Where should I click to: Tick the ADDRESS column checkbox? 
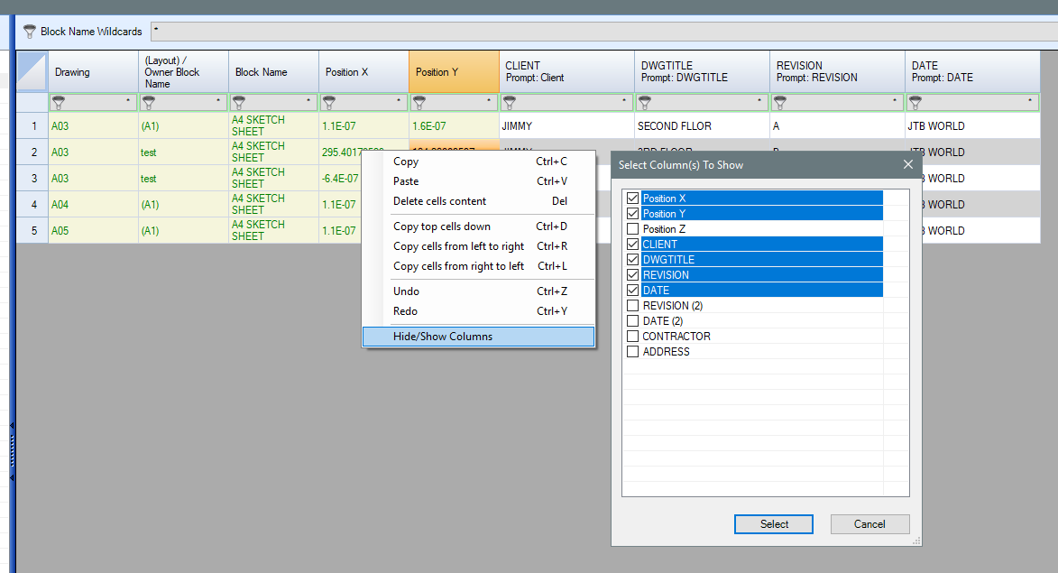tap(633, 352)
